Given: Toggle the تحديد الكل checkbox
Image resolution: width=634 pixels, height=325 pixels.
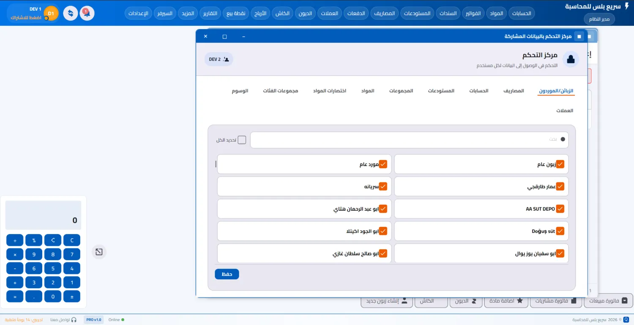Looking at the screenshot, I should [242, 140].
